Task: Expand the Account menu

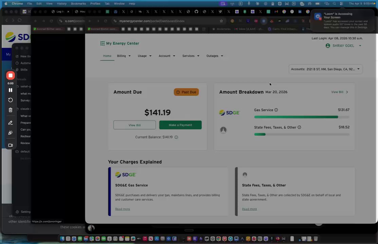Action: tap(167, 56)
